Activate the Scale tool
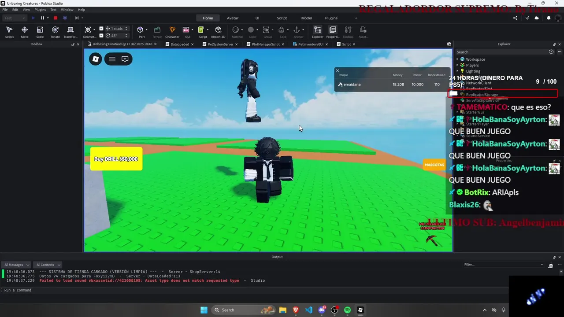 [x=40, y=32]
